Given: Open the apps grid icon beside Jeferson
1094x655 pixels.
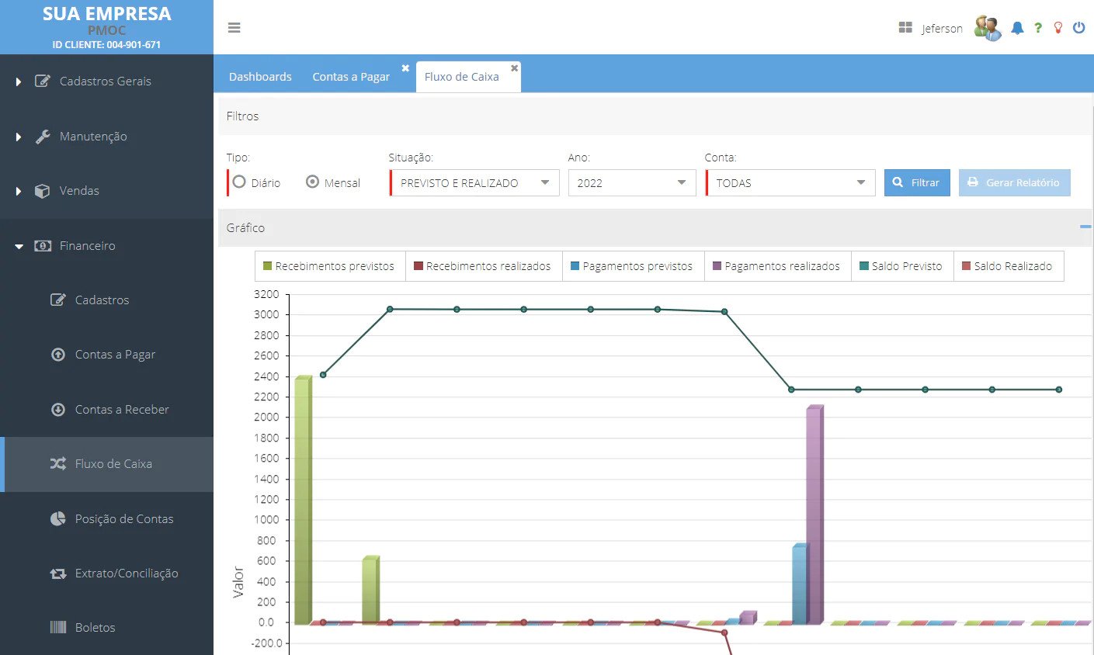Looking at the screenshot, I should coord(905,28).
